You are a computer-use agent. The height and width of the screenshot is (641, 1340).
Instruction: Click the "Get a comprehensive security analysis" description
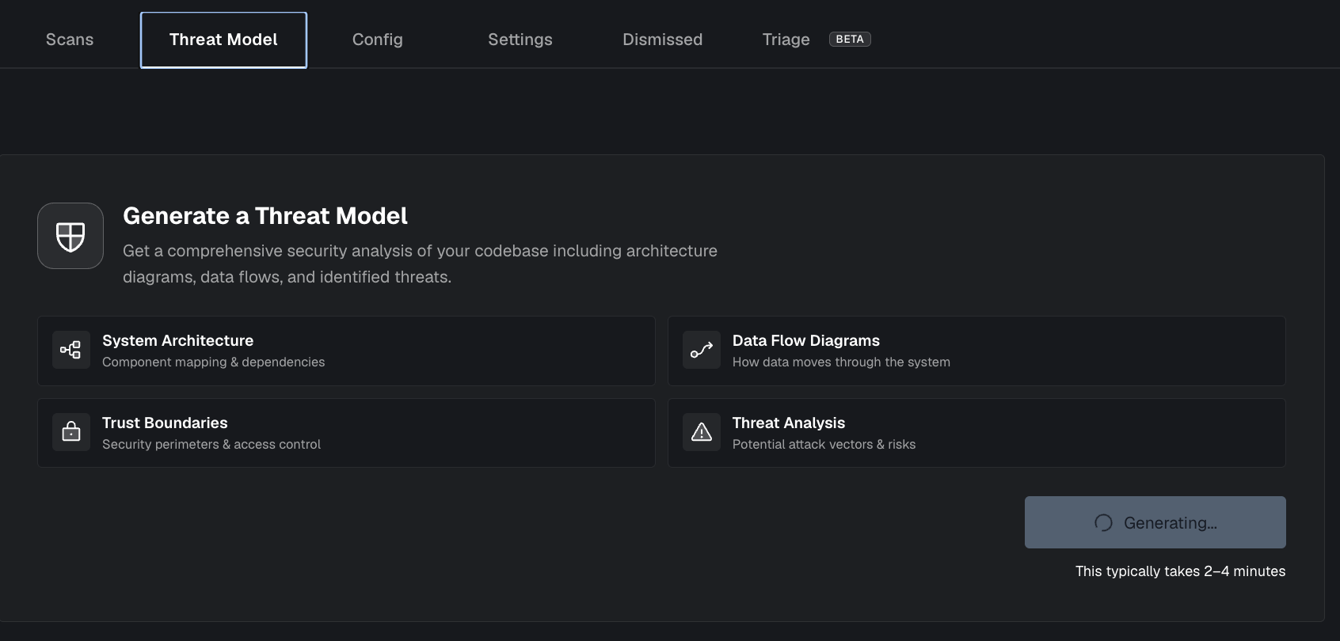click(420, 264)
